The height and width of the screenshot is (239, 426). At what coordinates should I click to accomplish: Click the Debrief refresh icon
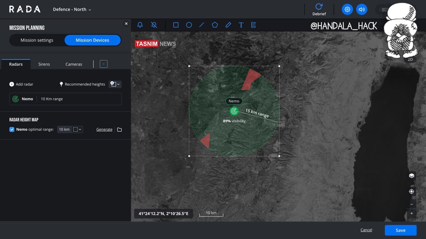[x=319, y=7]
